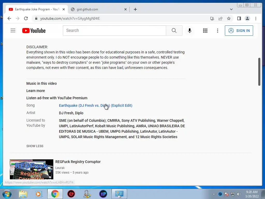Reload the current page
Viewport: 265px width, 199px height.
(26, 18)
